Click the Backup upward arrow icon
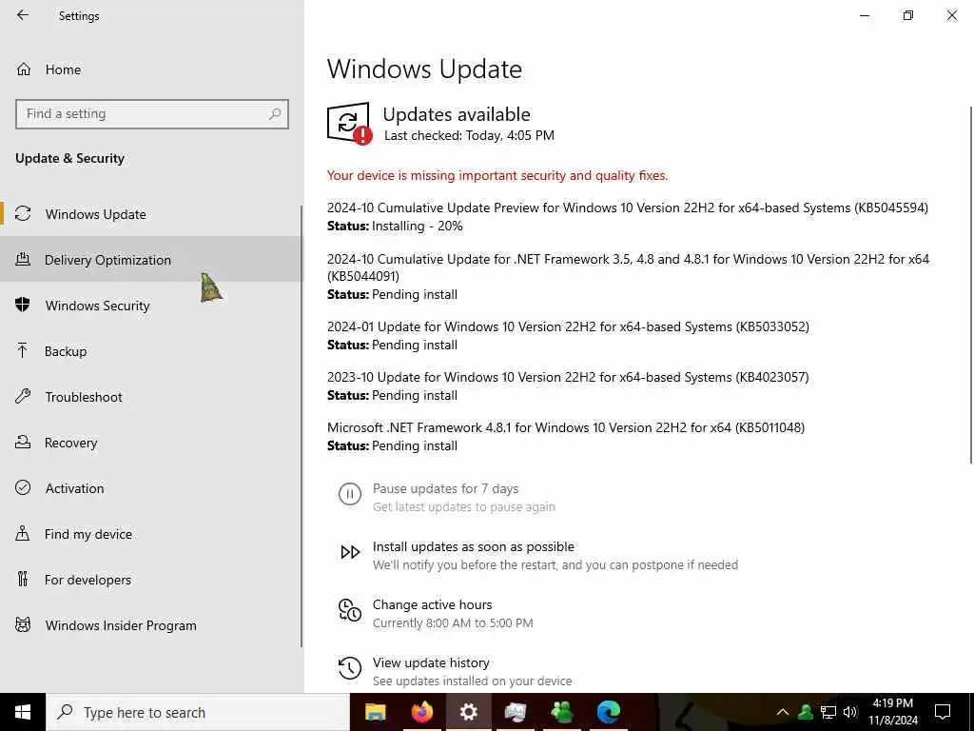Screen dimensions: 974x731 coord(23,350)
